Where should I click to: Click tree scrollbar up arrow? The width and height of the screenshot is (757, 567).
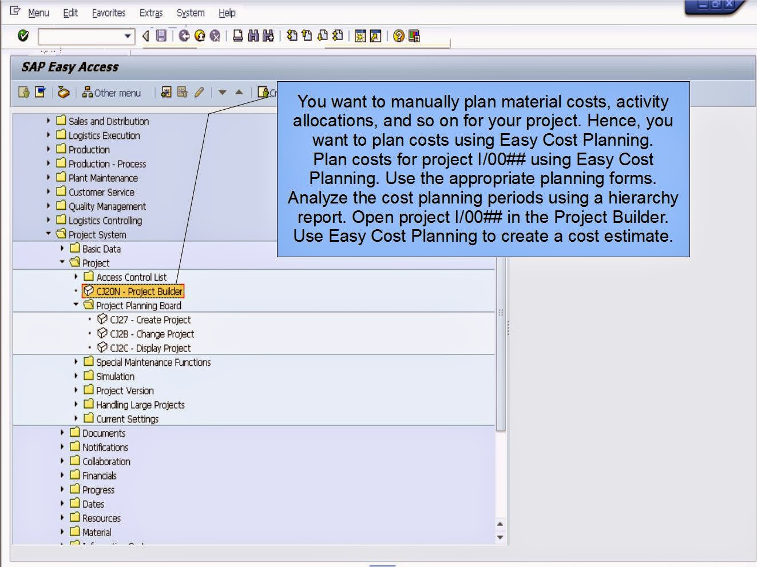tap(500, 524)
